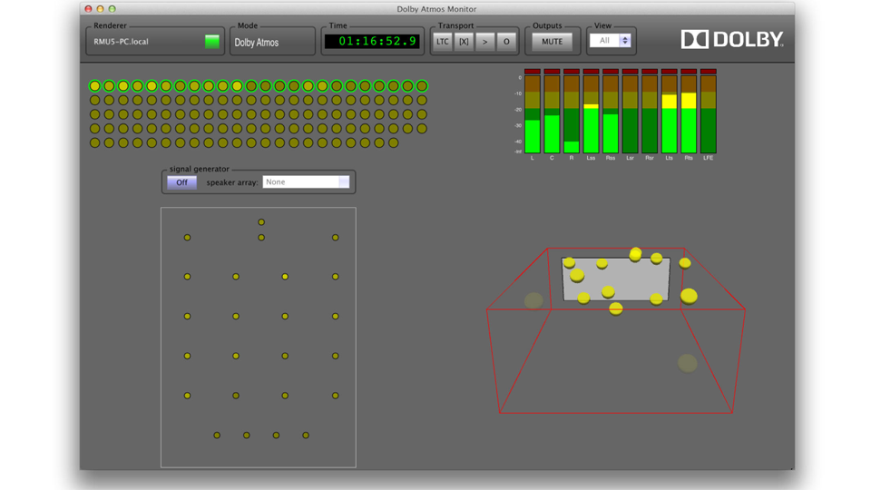871x490 pixels.
Task: Click the green Renderer connection status indicator
Action: tap(211, 42)
